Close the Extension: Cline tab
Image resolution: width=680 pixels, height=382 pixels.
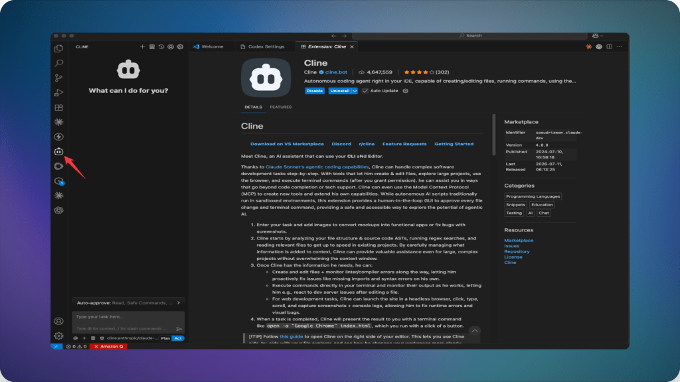coord(352,47)
